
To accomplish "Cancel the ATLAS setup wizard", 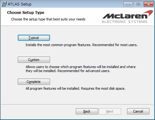I will [x=138, y=111].
